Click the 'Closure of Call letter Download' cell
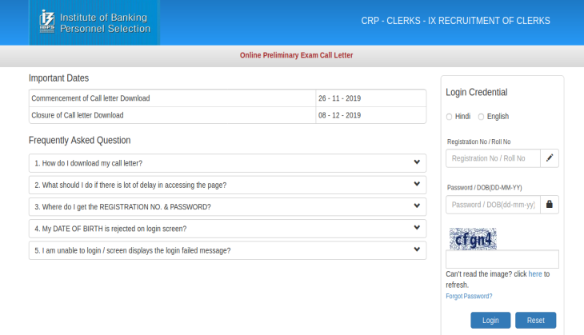Screen dimensions: 584x335 [x=173, y=115]
